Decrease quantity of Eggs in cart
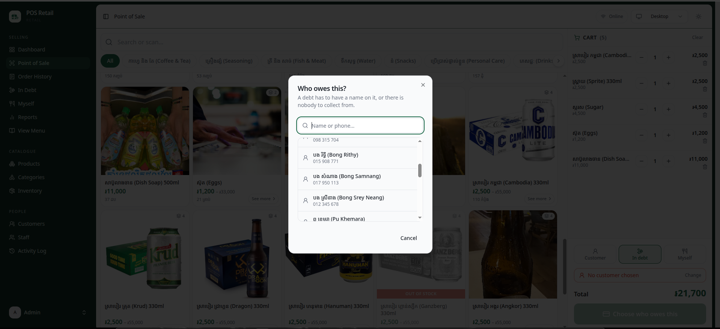This screenshot has height=329, width=720. [x=642, y=135]
